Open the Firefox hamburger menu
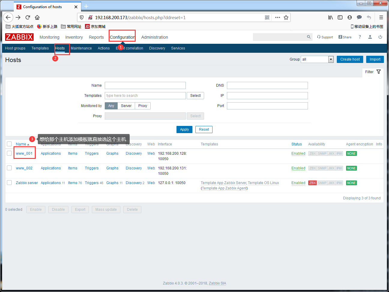This screenshot has height=292, width=389. point(381,17)
